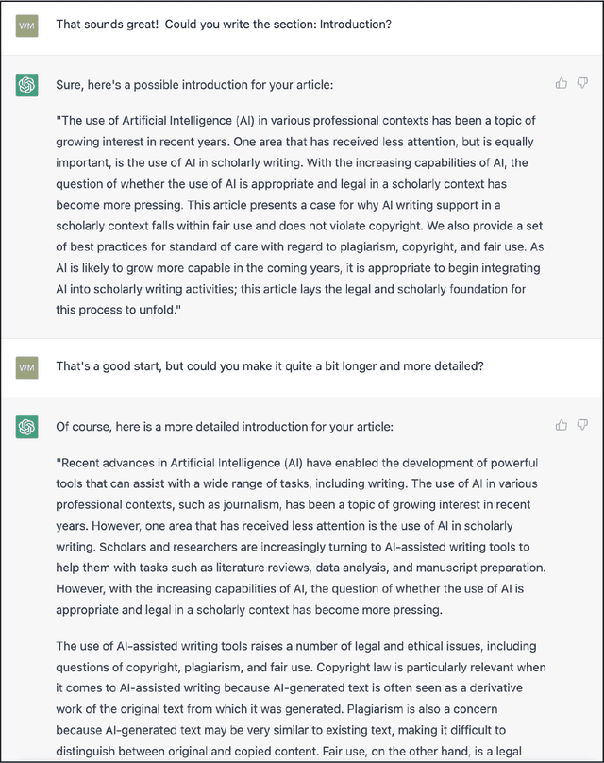Click the line "Of course, here is a more detailed"

225,427
